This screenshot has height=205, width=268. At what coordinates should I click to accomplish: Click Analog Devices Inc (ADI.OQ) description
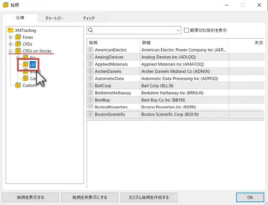pos(169,57)
